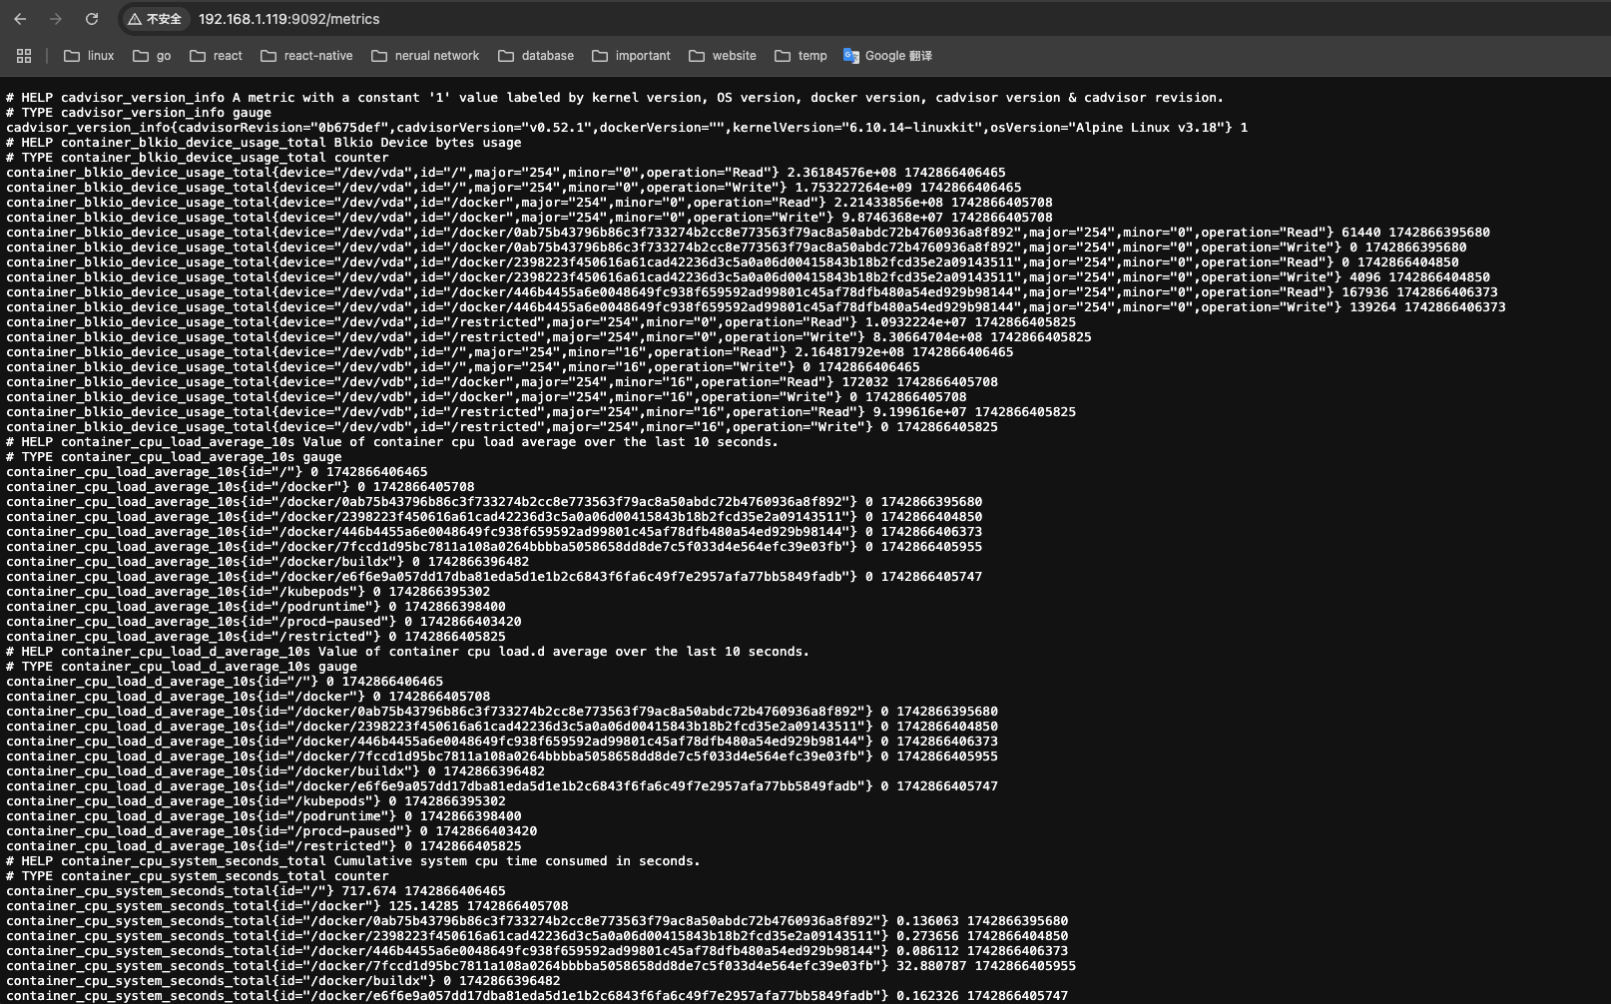Click the blkio Write value 139264
Screen dimensions: 1611x1004
[x=1373, y=307]
